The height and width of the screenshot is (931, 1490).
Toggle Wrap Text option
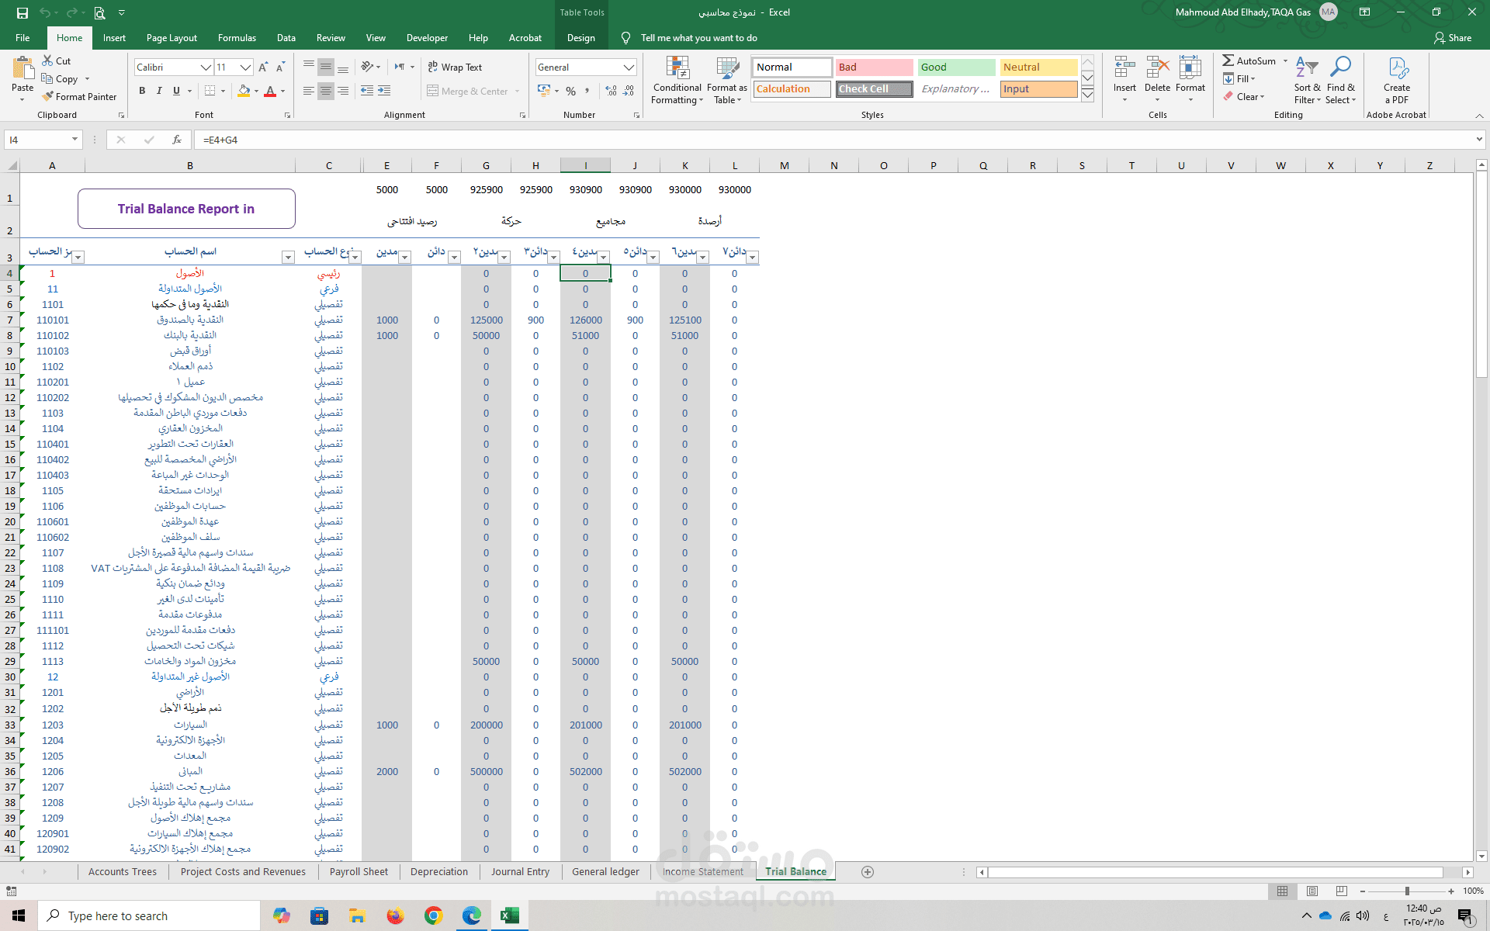click(455, 67)
